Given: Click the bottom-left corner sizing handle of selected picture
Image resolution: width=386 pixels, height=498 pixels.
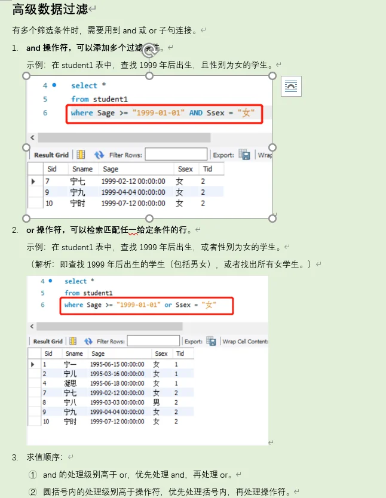Looking at the screenshot, I should pos(26,219).
